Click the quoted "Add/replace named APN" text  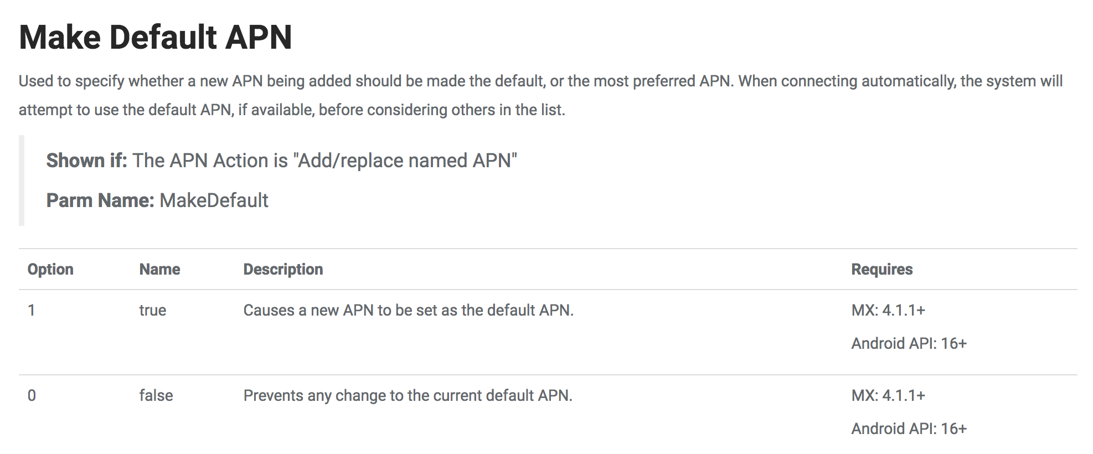point(405,161)
